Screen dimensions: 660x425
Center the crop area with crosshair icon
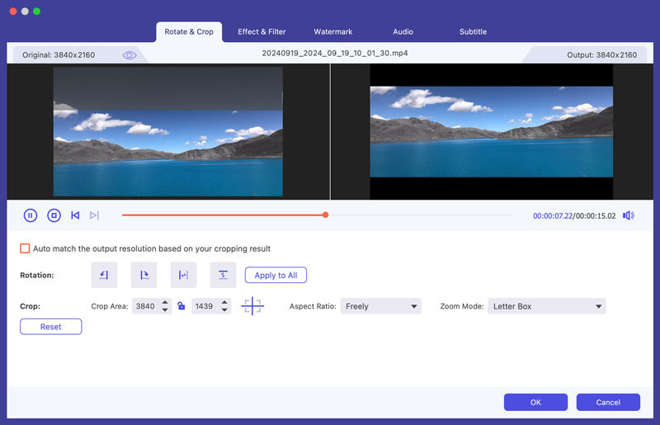(252, 306)
